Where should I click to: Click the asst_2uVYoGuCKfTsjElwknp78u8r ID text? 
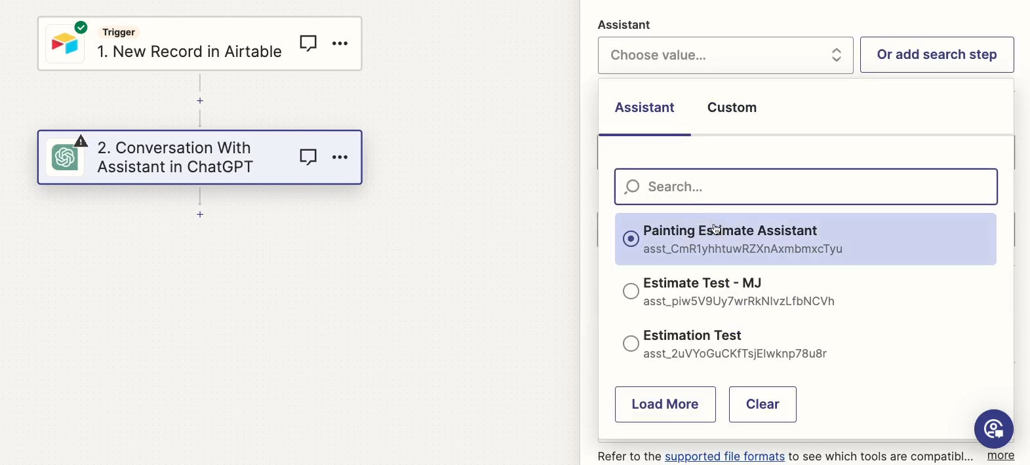[735, 354]
